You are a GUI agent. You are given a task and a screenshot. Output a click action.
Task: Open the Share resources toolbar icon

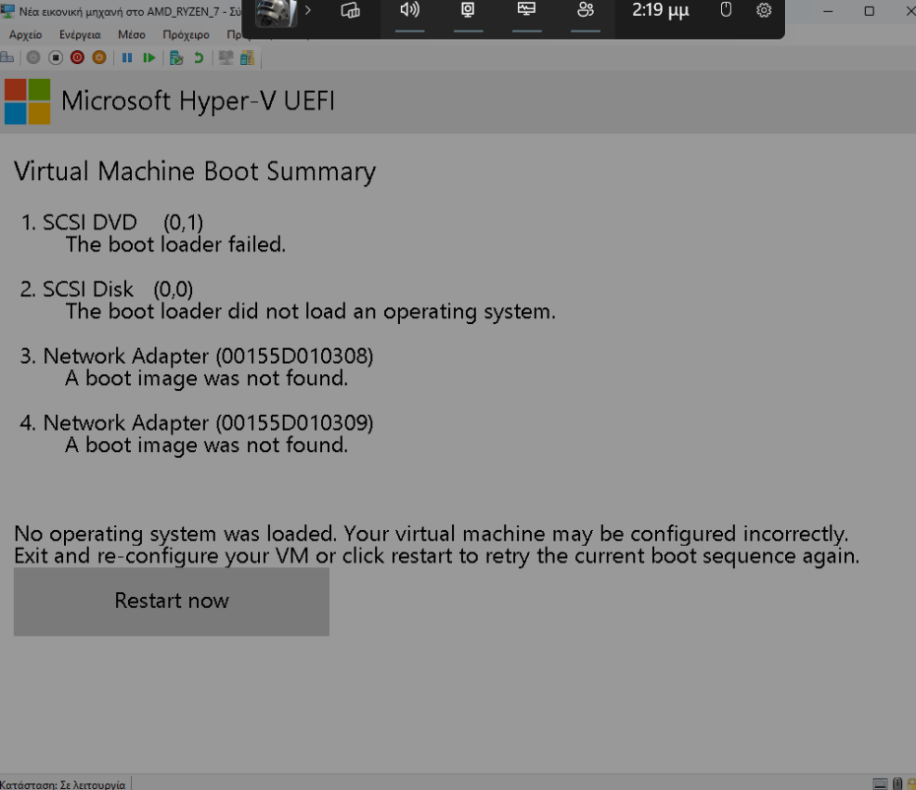pyautogui.click(x=247, y=57)
